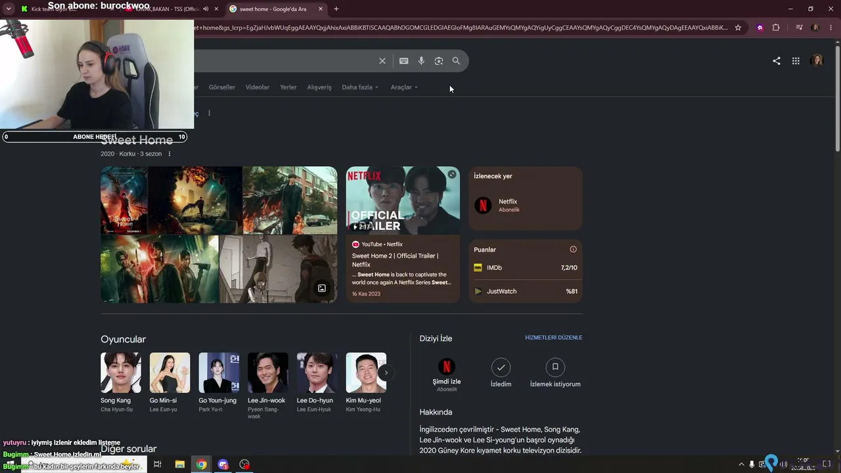Open the Chrome three-dot menu
Screen dimensions: 841x473
point(830,28)
